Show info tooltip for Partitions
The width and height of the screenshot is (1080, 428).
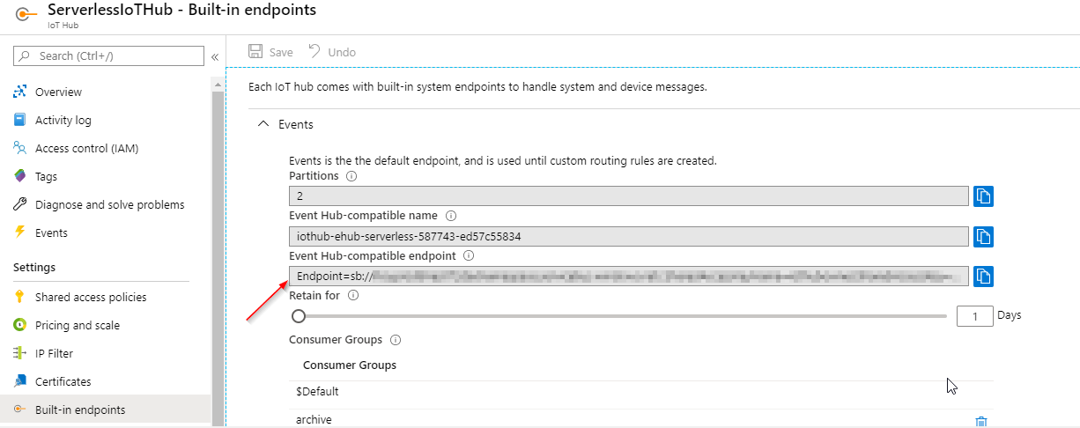pyautogui.click(x=351, y=176)
